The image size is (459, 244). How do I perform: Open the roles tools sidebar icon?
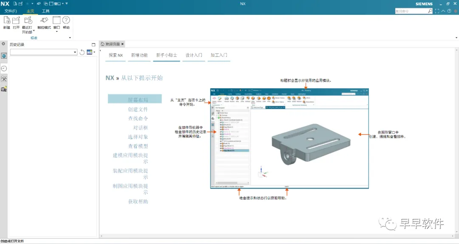[4, 79]
